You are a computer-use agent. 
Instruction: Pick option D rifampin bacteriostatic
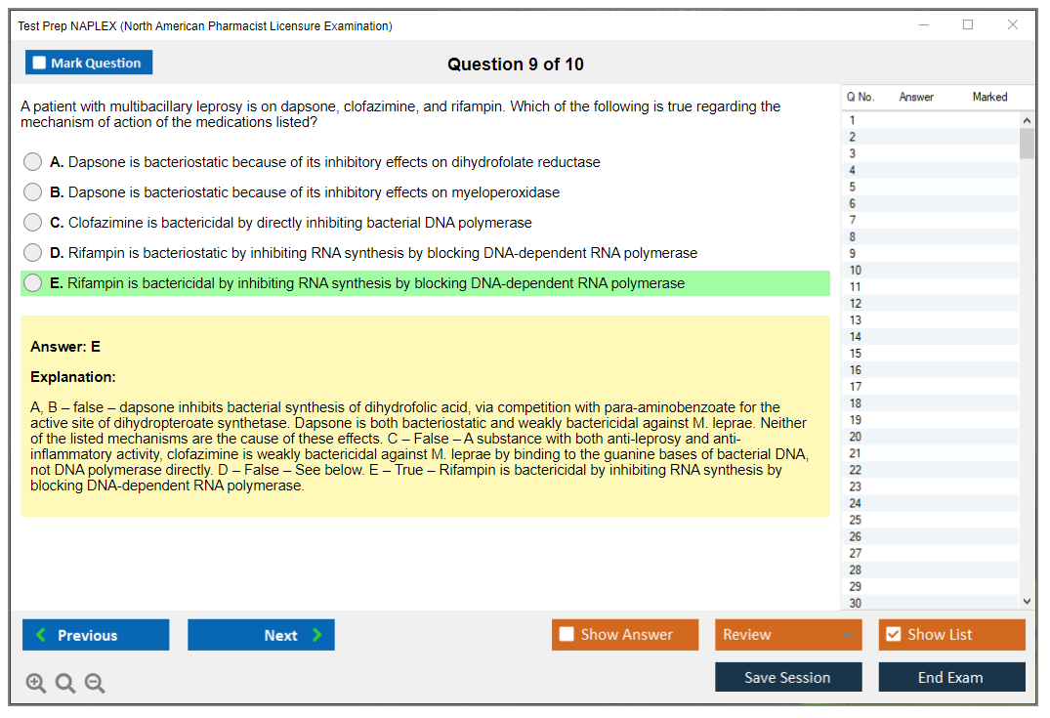(33, 253)
